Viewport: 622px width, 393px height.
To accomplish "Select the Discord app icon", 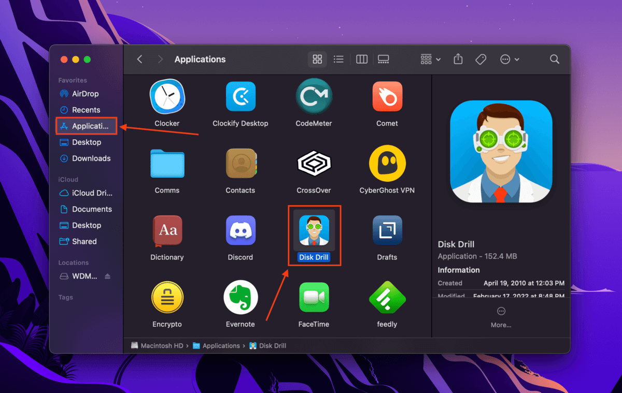I will (241, 230).
